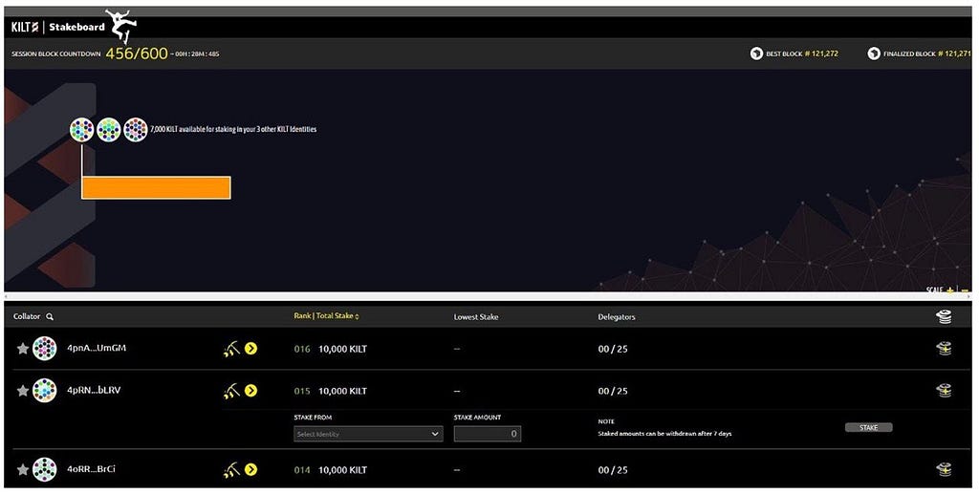Image resolution: width=979 pixels, height=494 pixels.
Task: Click stake coins icon for 4oRR...BrCi
Action: click(944, 470)
